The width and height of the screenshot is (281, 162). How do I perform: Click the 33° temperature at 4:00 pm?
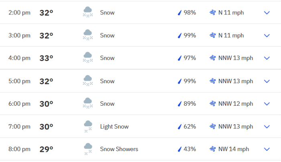point(46,58)
